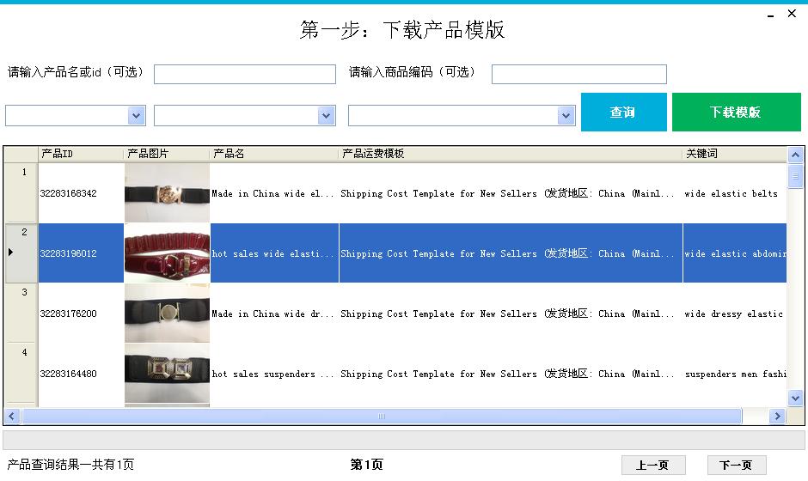
Task: Expand the second combo box arrow
Action: pyautogui.click(x=326, y=115)
